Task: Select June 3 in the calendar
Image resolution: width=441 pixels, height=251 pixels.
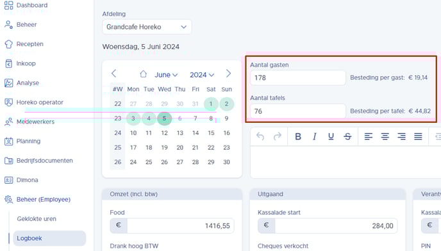Action: click(133, 118)
